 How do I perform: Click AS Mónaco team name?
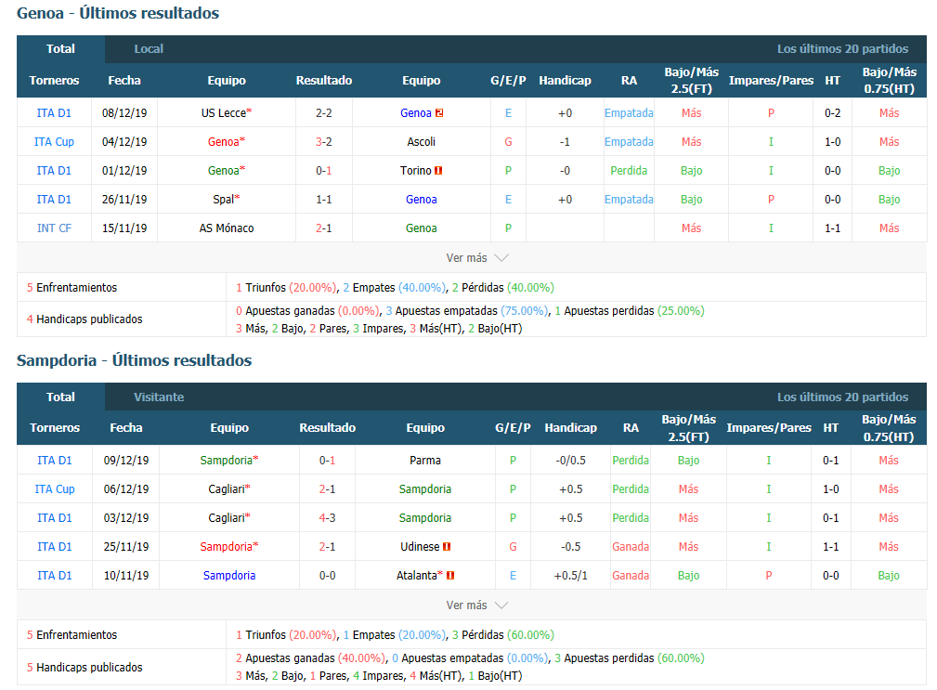point(227,228)
